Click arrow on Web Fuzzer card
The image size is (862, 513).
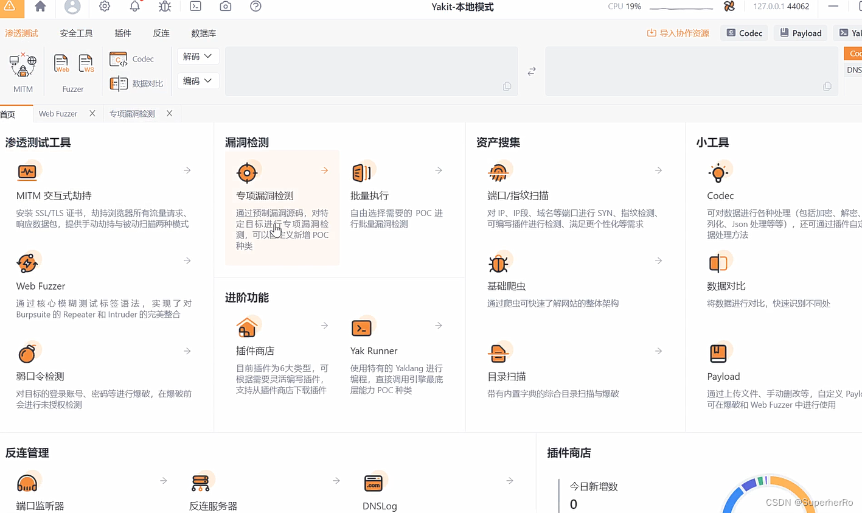pos(187,260)
